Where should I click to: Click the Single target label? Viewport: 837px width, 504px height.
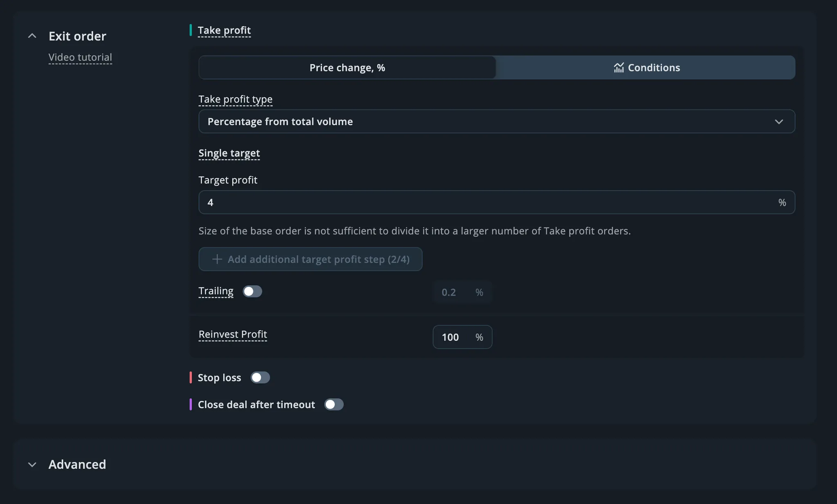click(229, 153)
